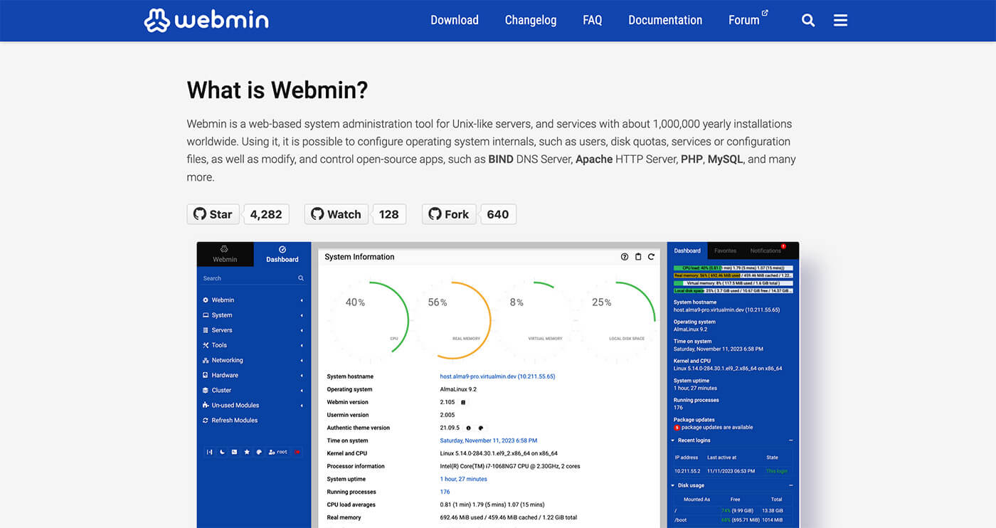Select the Dashboard tab in left sidebar

pyautogui.click(x=282, y=254)
